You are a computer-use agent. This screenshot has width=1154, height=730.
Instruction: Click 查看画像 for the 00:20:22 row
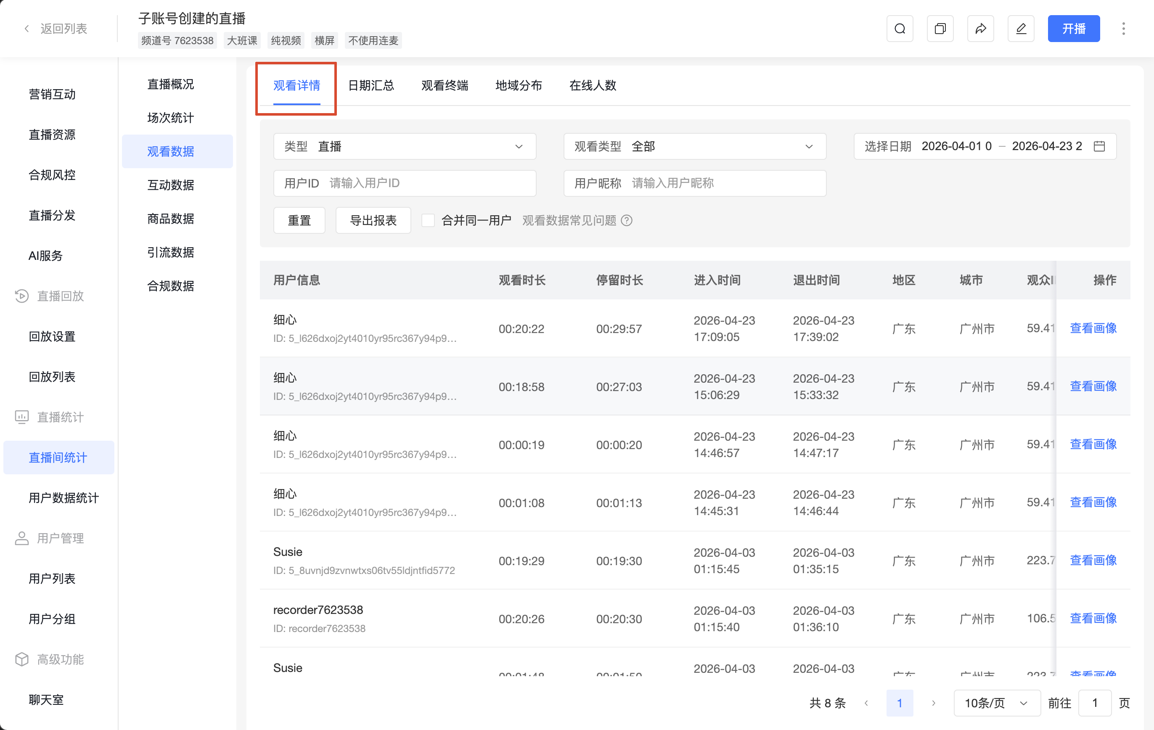1093,328
